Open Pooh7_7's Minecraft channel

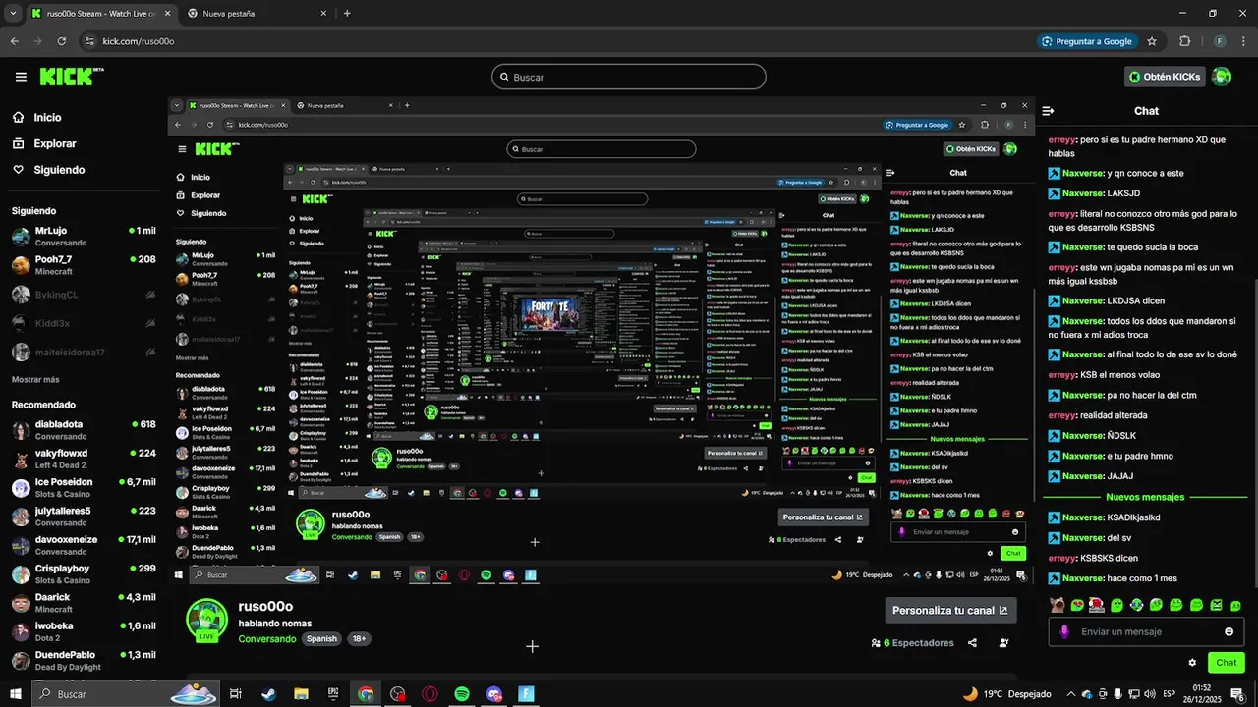click(x=84, y=265)
